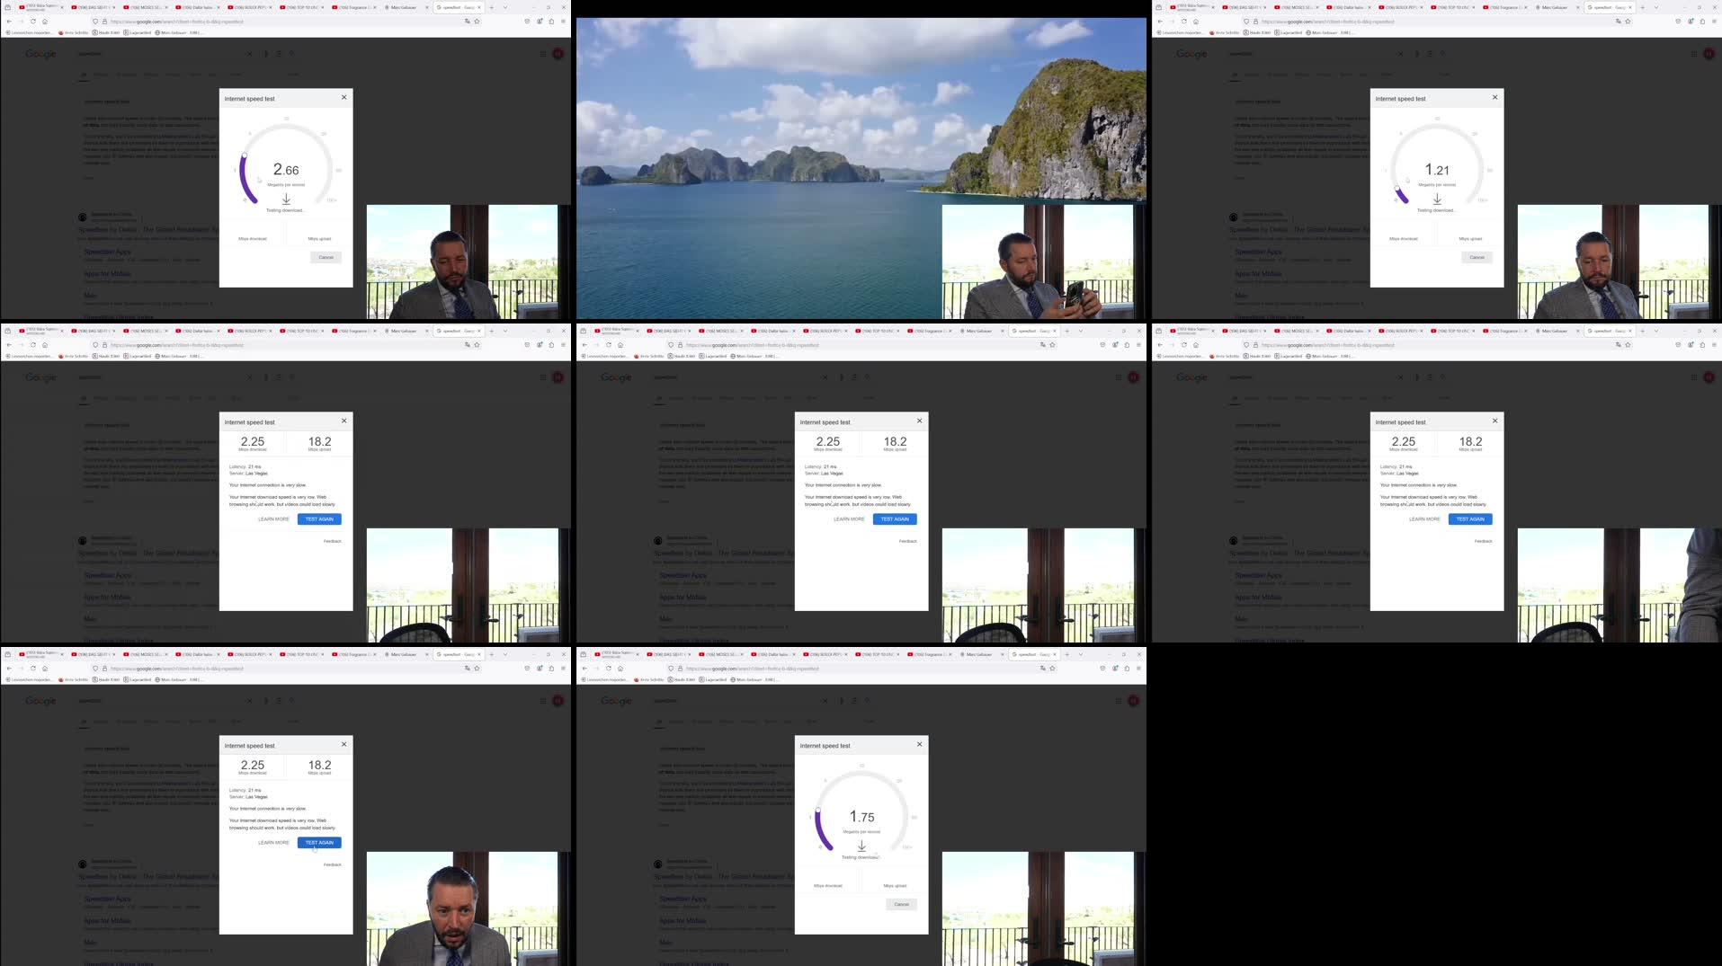Screen dimensions: 1722x966
Task: Open the Firefox hamburger menu in the 1.75 frame
Action: point(1138,668)
